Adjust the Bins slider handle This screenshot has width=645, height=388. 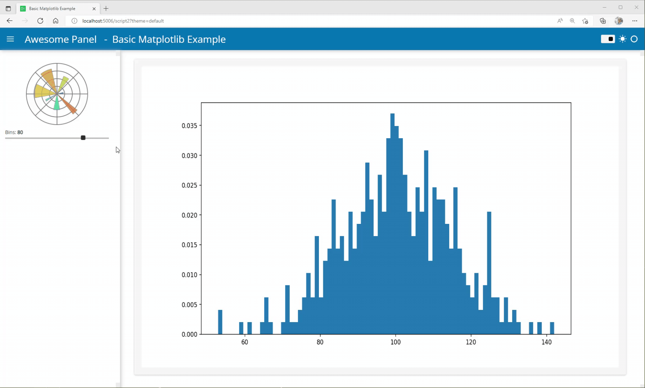tap(83, 137)
